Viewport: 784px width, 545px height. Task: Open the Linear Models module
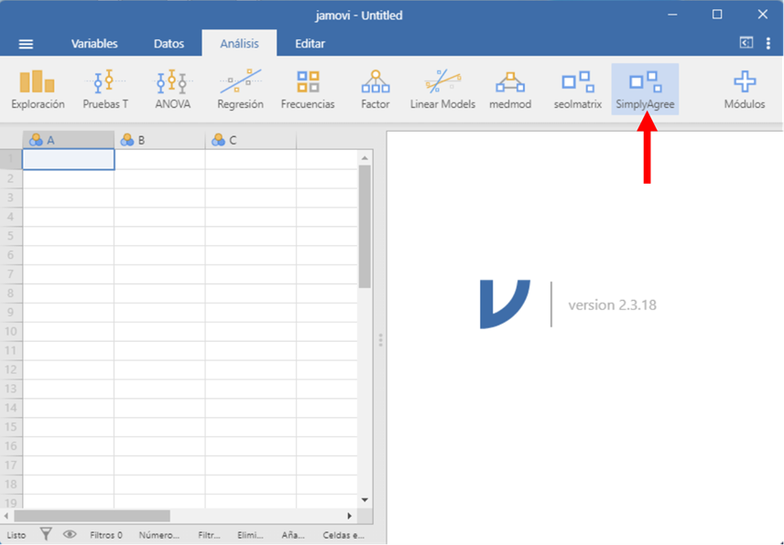coord(442,90)
